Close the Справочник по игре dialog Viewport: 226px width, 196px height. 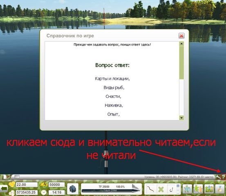click(x=181, y=36)
